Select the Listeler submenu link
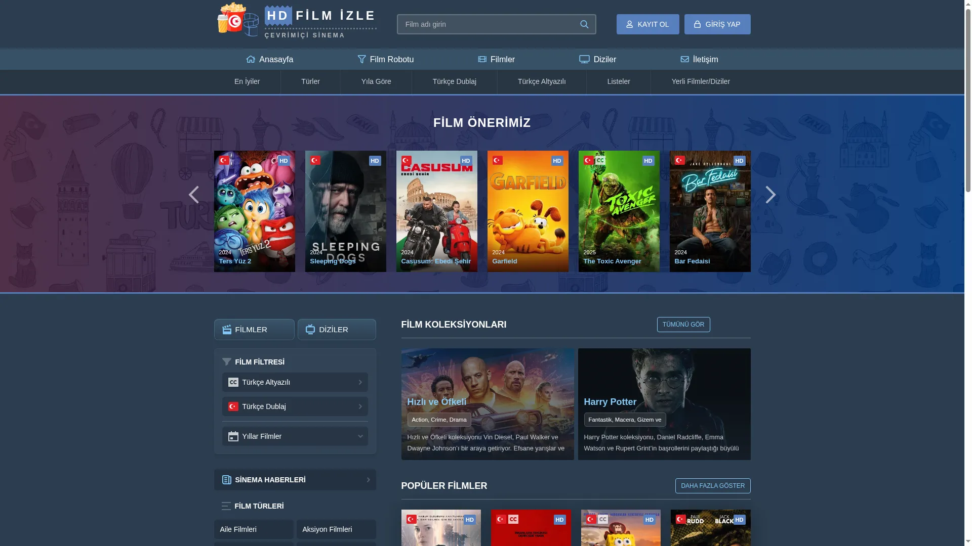972x546 pixels. point(619,81)
